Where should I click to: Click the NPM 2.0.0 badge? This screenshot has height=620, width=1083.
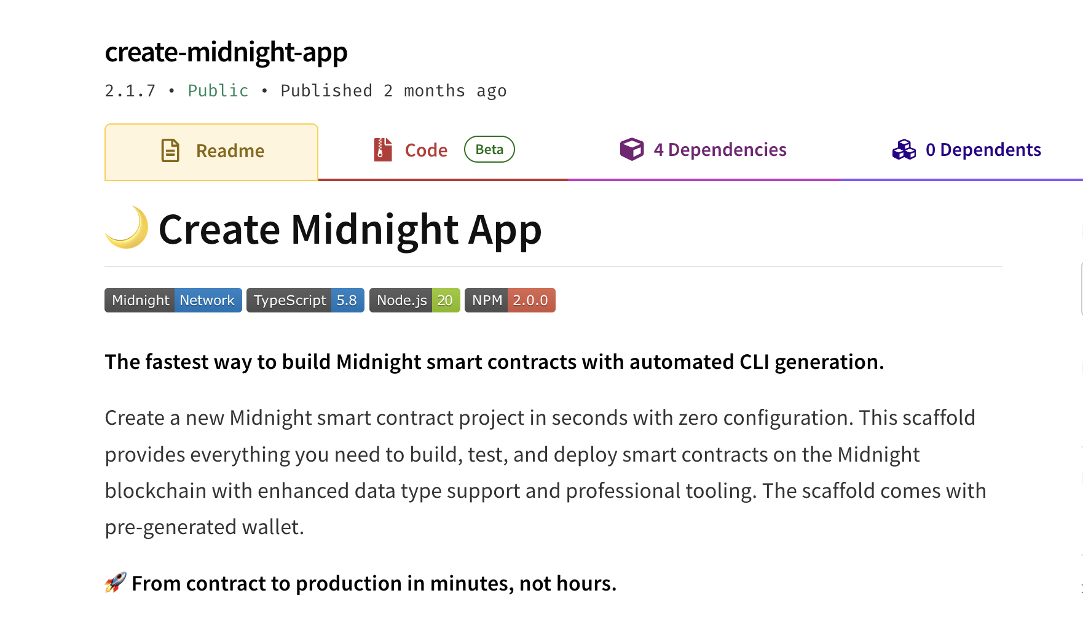coord(510,300)
